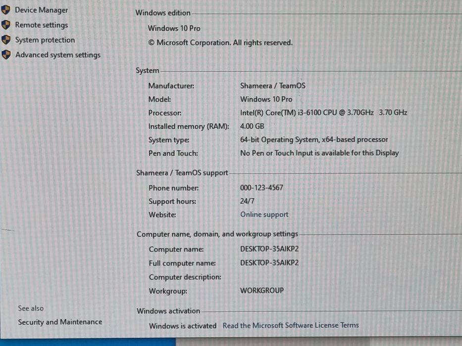Viewport: 462px width, 346px height.
Task: Click the Manufacturer label
Action: tap(171, 86)
